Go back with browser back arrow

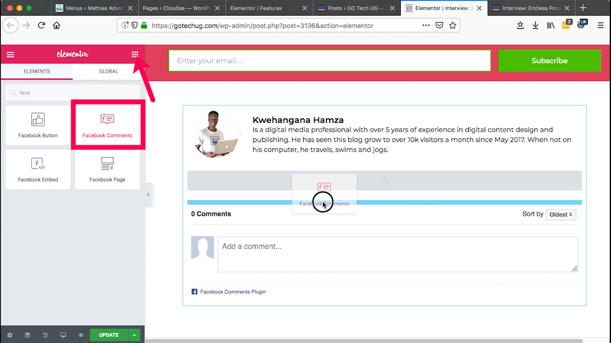[11, 25]
